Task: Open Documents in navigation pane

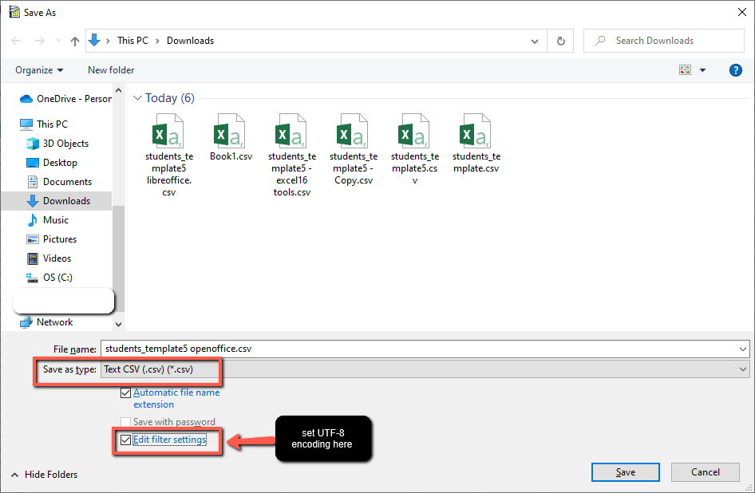Action: click(x=59, y=182)
